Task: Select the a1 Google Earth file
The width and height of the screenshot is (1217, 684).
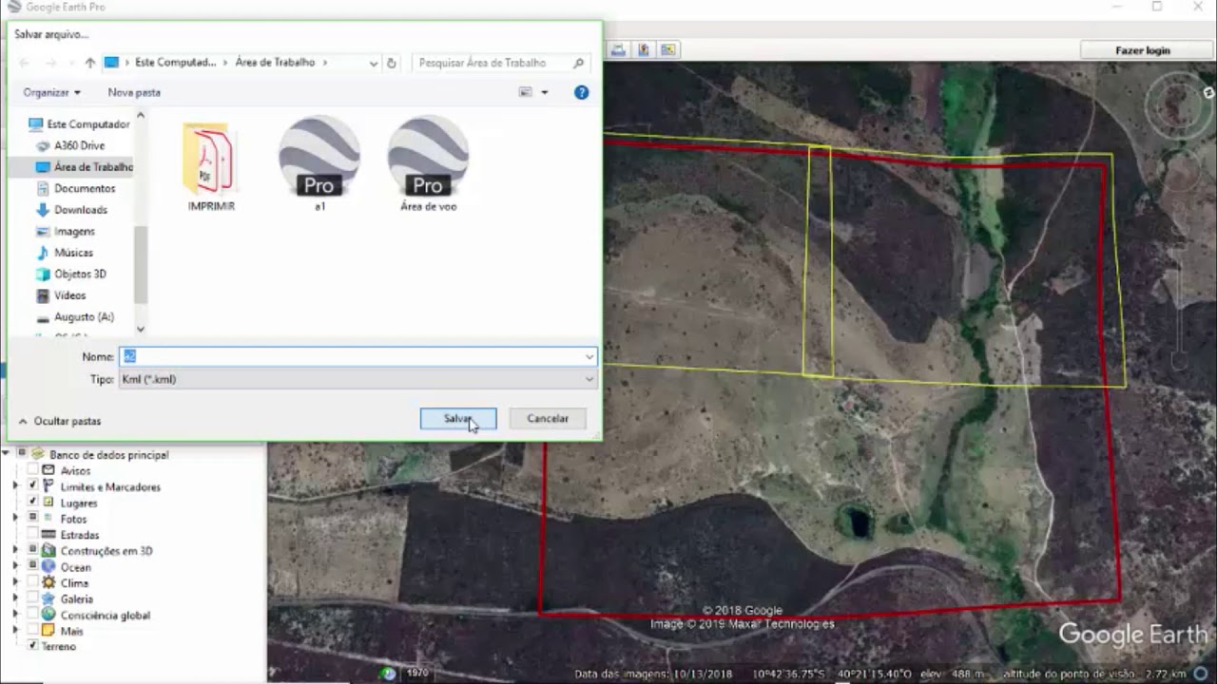Action: [319, 163]
